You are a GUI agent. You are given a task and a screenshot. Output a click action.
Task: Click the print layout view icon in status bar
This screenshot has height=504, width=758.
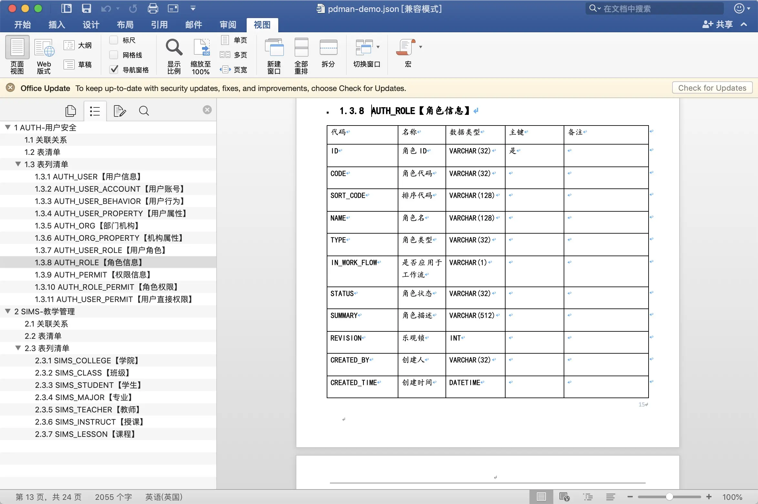541,497
